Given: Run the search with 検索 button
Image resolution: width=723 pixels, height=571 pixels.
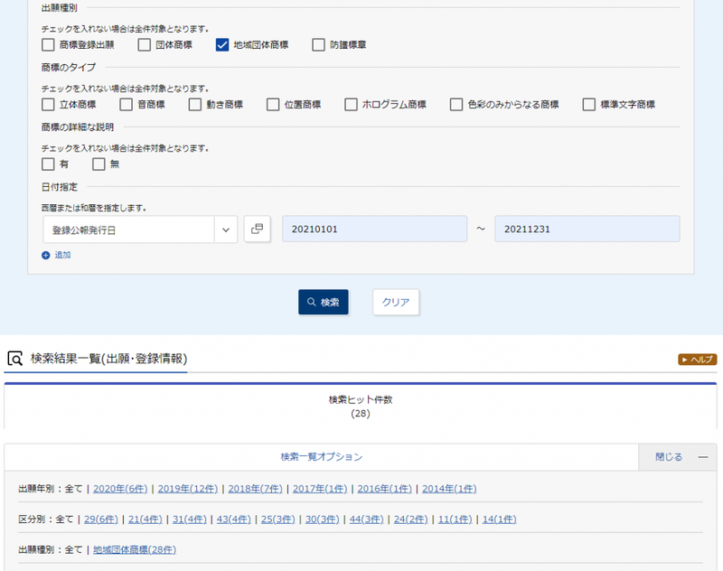Looking at the screenshot, I should coord(324,303).
